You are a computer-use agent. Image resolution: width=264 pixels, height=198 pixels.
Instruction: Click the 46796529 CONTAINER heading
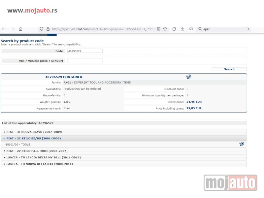click(64, 77)
